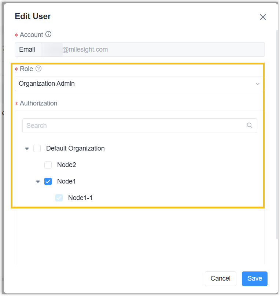Cancel editing the user
This screenshot has height=296, width=280.
(x=220, y=278)
